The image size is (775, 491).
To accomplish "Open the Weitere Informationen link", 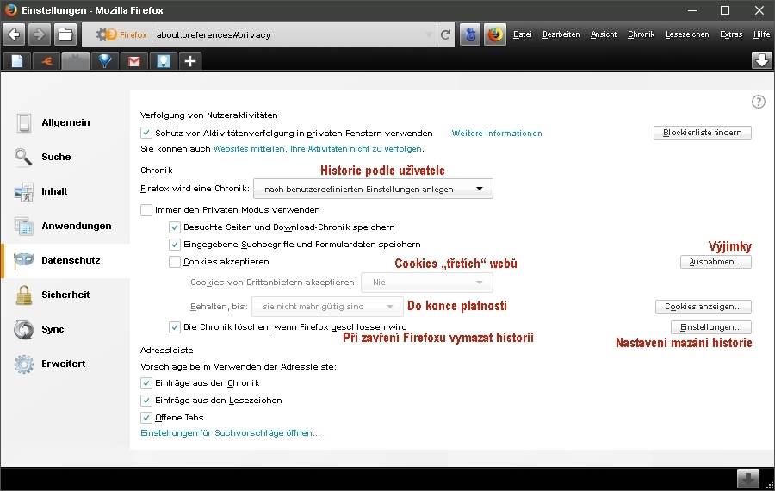I will point(497,134).
